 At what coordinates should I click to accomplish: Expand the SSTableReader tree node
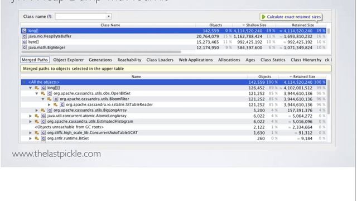[x=49, y=104]
